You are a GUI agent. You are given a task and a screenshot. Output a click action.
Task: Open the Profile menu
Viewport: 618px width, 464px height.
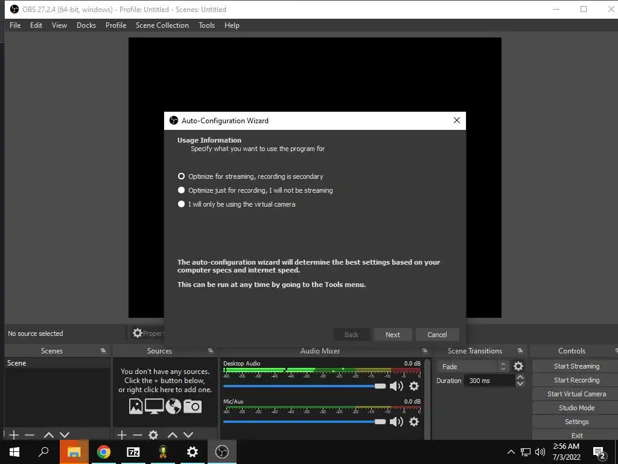pos(116,25)
